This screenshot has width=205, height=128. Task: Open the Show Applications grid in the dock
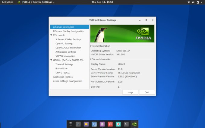(x=70, y=124)
